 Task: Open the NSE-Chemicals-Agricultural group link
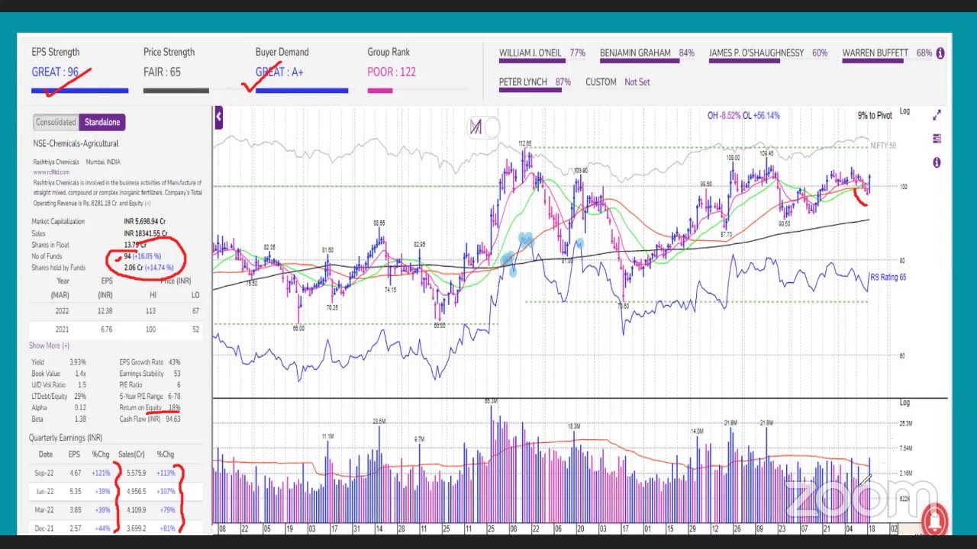[x=76, y=143]
